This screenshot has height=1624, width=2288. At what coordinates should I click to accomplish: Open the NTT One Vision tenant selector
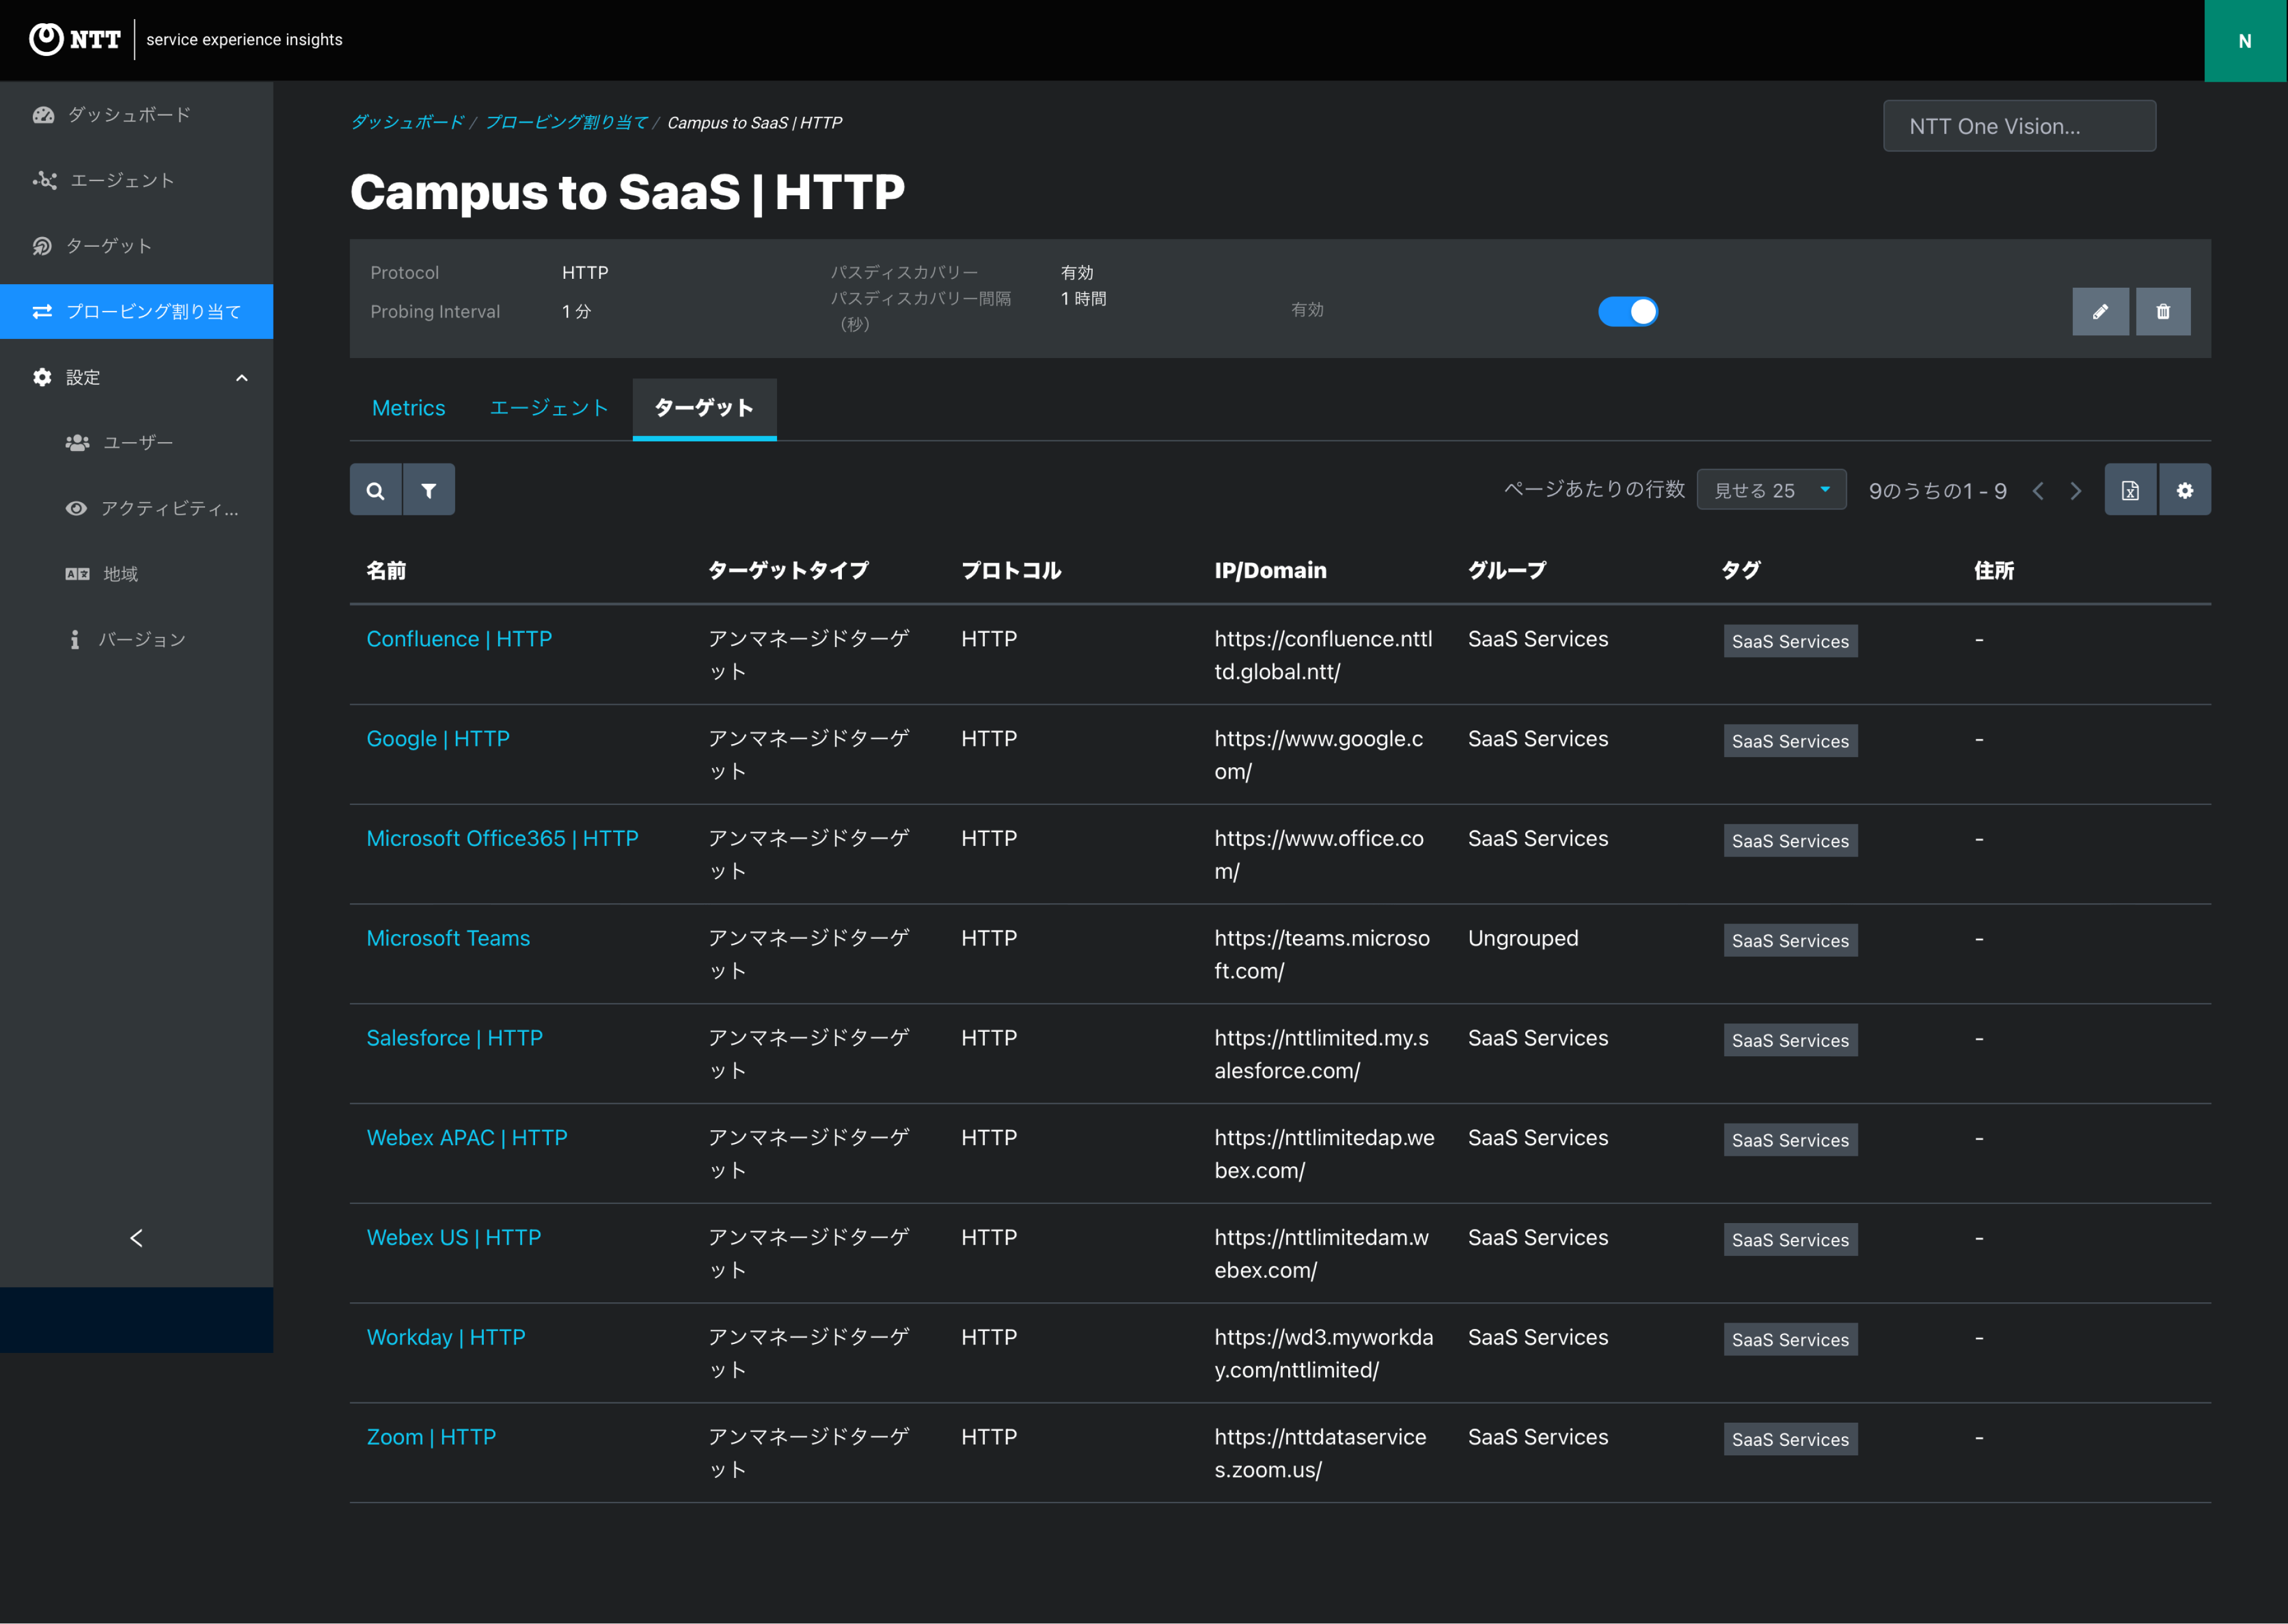2019,126
